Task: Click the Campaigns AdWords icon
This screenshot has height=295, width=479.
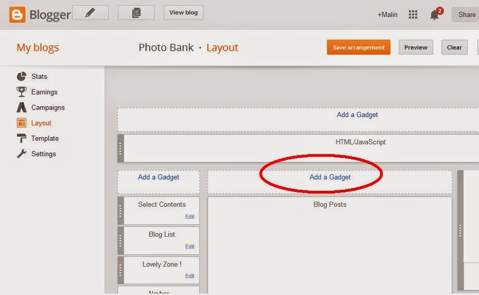Action: click(x=22, y=107)
